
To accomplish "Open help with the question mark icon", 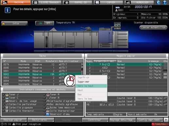I will (165, 2).
